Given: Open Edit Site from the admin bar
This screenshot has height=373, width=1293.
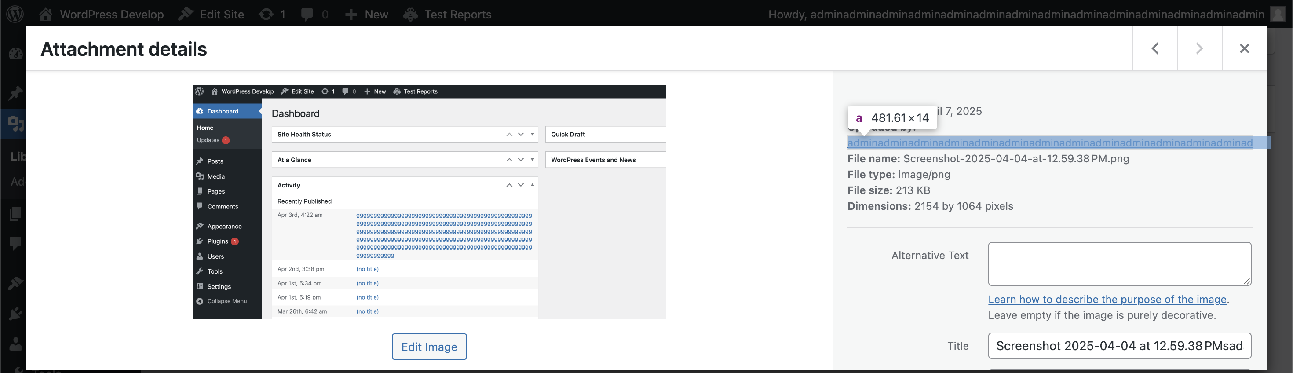Looking at the screenshot, I should [x=211, y=14].
